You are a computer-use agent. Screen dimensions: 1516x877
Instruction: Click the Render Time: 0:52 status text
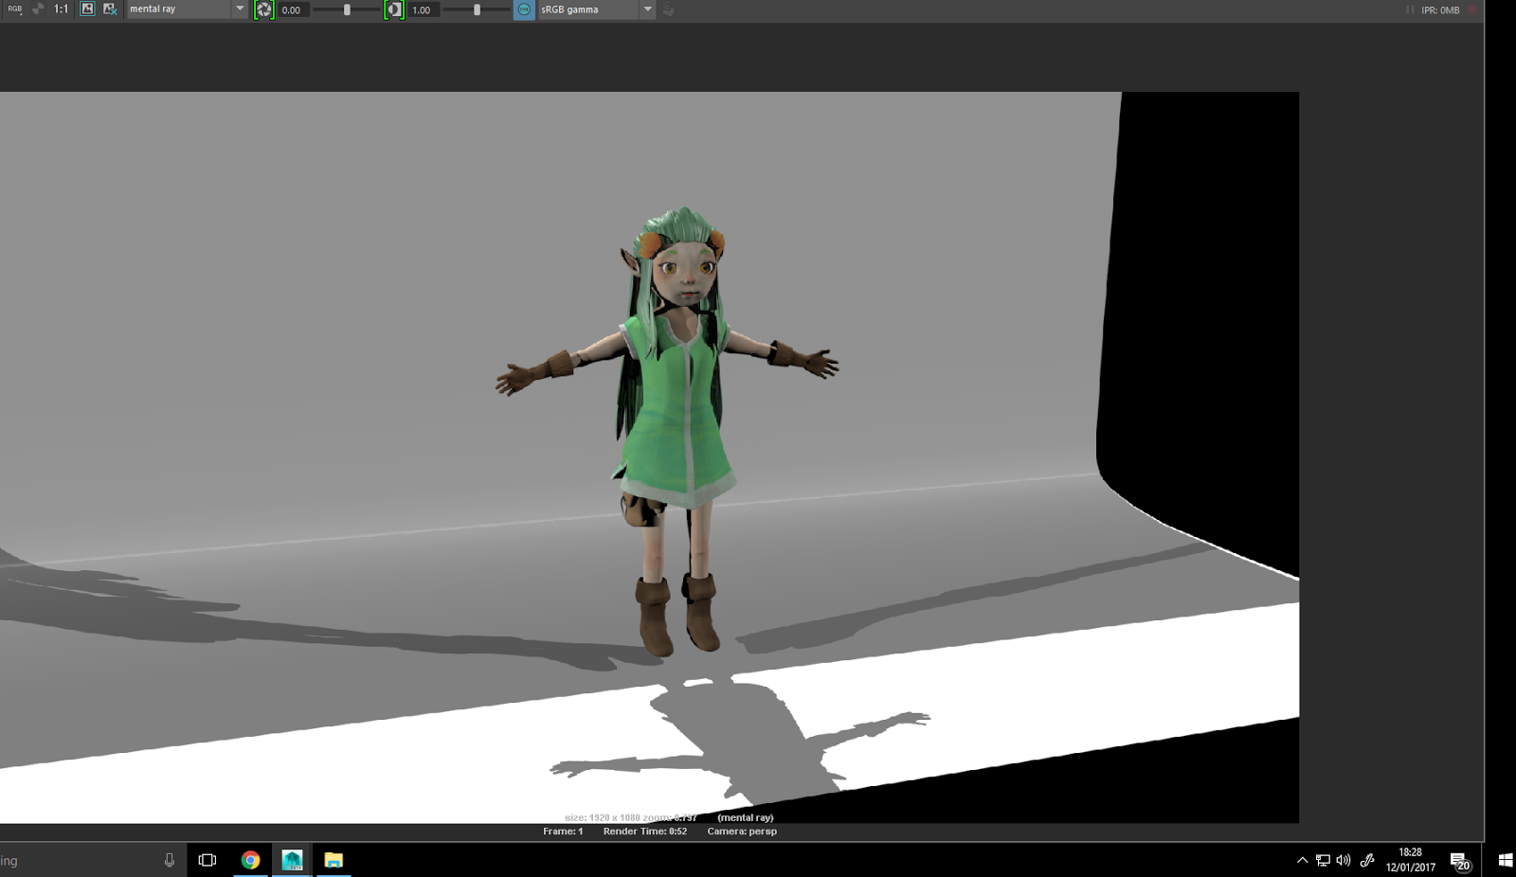644,831
